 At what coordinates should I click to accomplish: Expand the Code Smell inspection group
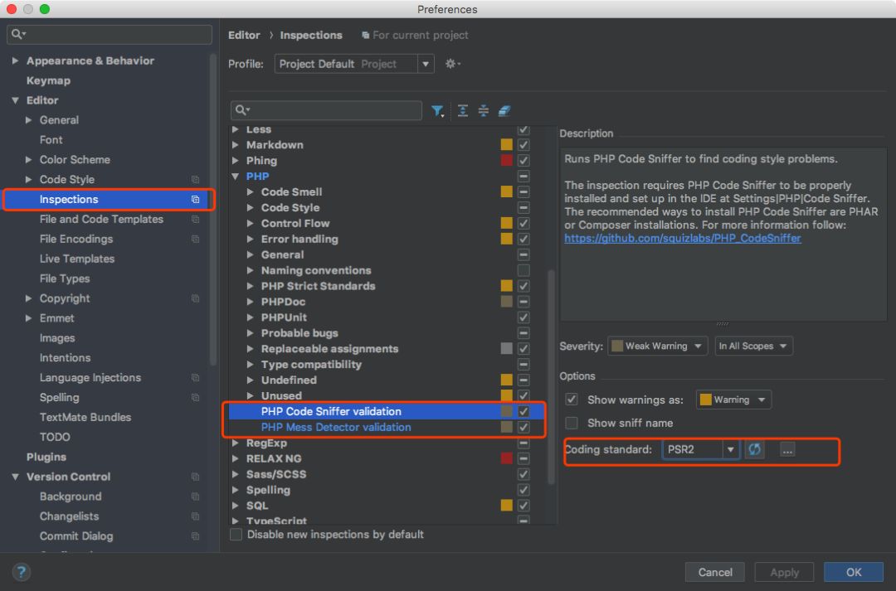251,191
